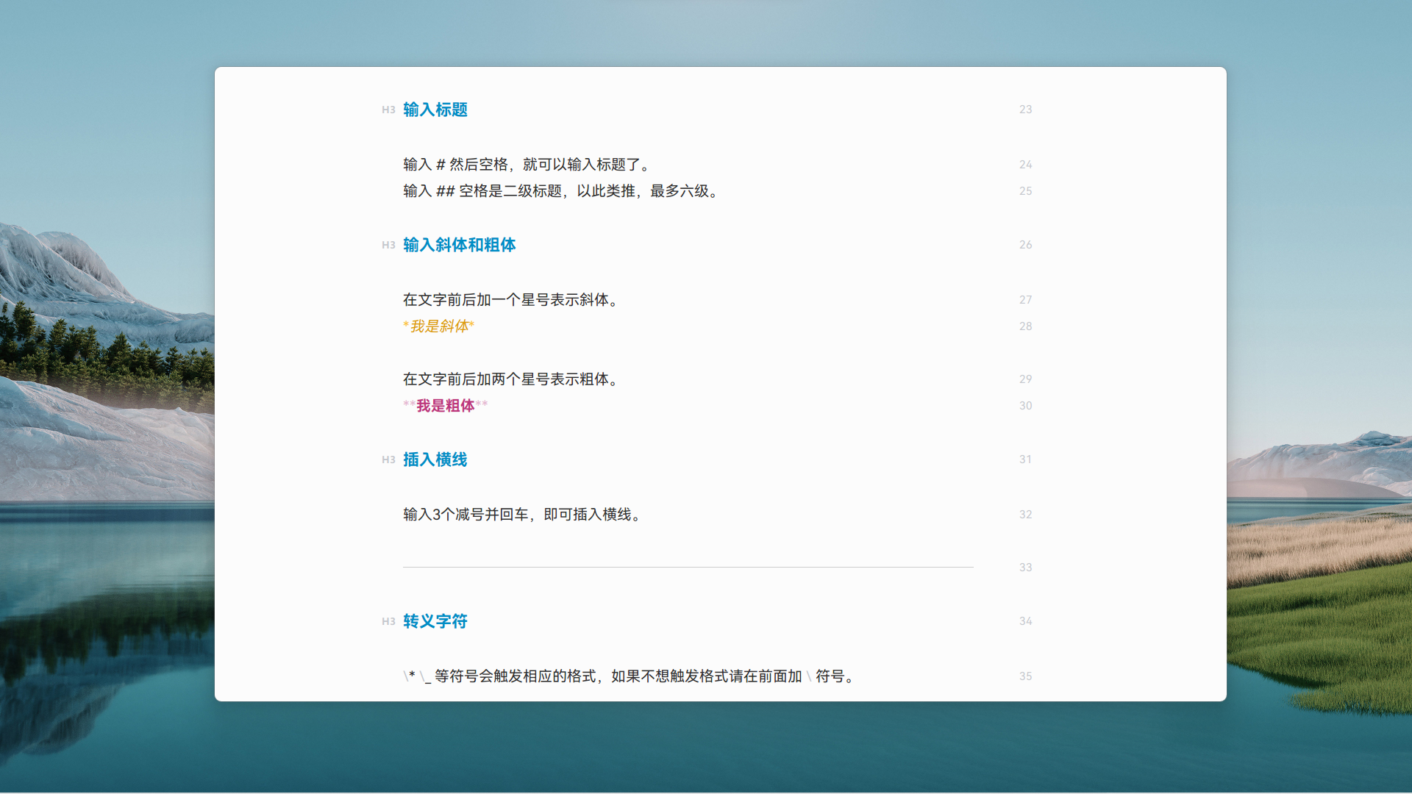Click the line starting 输入 # 然后空格

[x=526, y=165]
